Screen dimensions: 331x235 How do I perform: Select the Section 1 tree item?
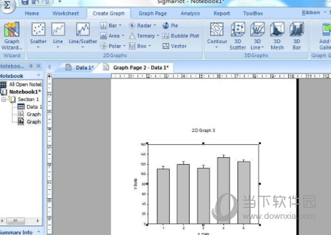(24, 99)
